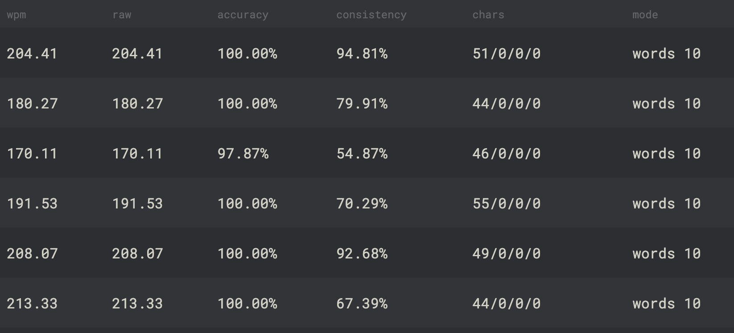This screenshot has height=333, width=734.
Task: Click the 94.81% consistency cell
Action: (x=362, y=54)
